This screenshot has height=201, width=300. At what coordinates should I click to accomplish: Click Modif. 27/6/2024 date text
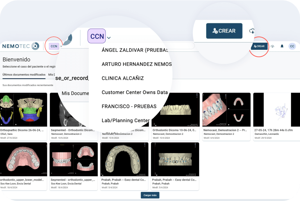click(x=9, y=138)
